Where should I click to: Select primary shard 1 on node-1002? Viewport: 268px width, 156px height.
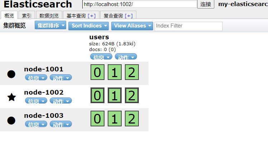tap(114, 95)
